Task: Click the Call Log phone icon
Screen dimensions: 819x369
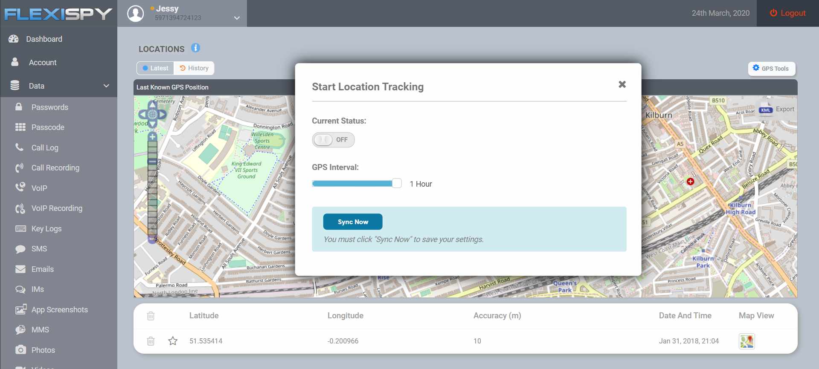Action: coord(19,147)
